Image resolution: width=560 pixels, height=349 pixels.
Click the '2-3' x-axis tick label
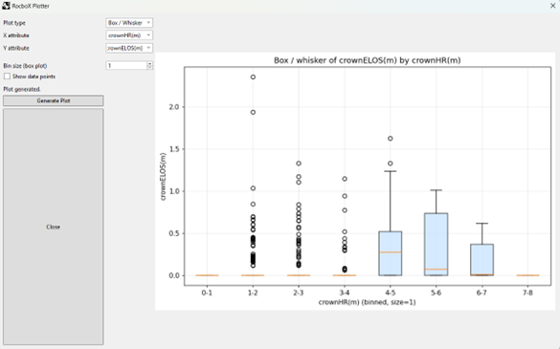click(299, 293)
